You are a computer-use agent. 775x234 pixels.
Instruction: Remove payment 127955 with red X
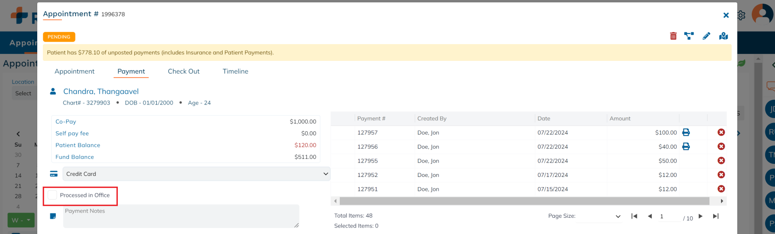[721, 161]
